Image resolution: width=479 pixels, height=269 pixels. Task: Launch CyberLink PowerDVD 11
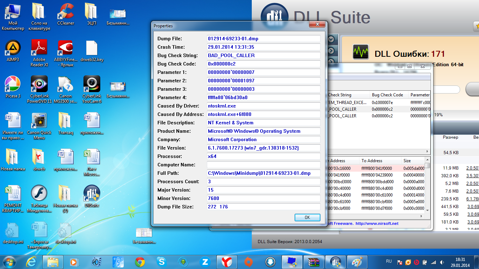click(39, 90)
